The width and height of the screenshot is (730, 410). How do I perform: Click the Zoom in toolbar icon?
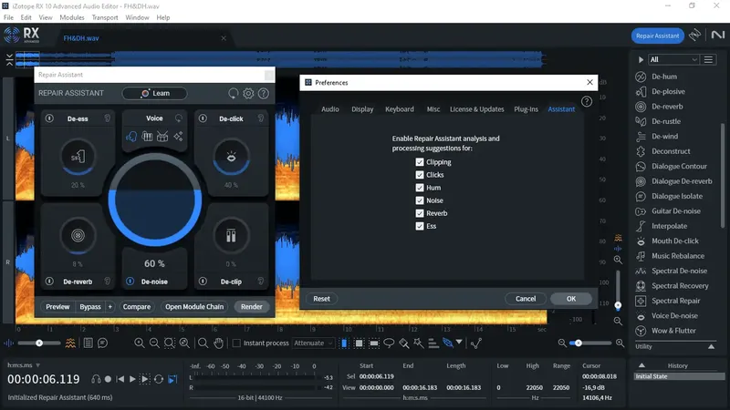click(x=140, y=343)
